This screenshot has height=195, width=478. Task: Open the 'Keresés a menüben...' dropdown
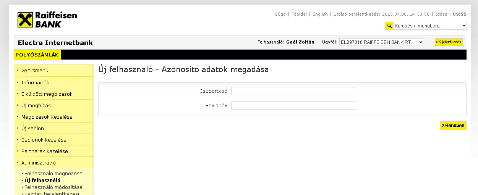[430, 26]
